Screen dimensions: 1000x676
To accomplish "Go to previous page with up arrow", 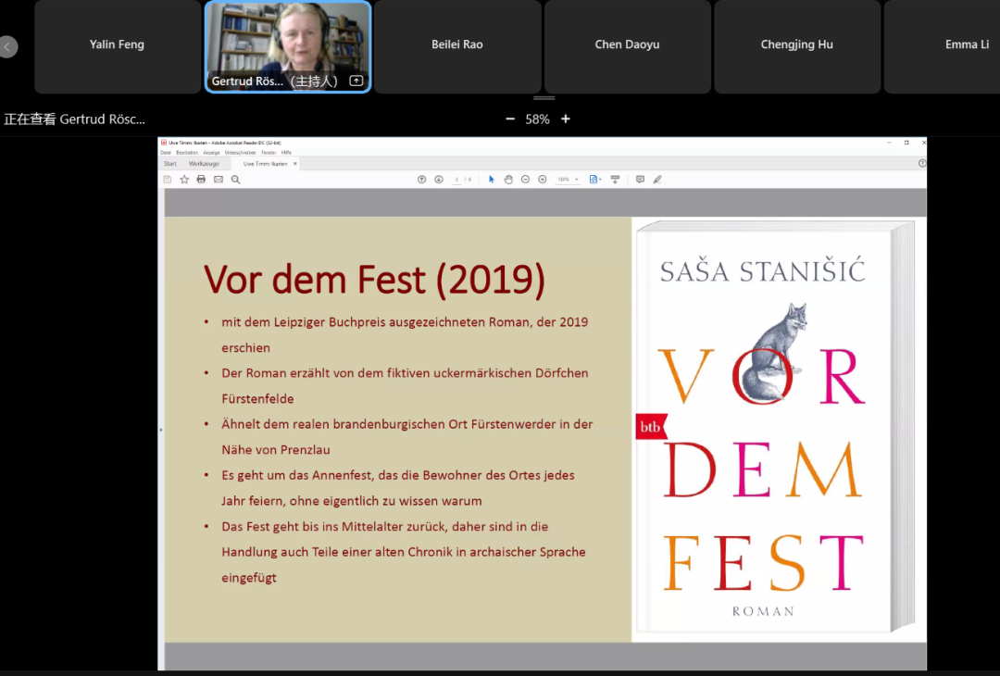I will (x=421, y=180).
